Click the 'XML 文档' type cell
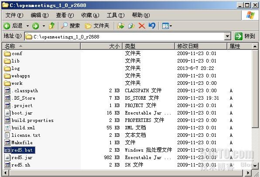Image resolution: width=260 pixels, height=177 pixels. click(x=135, y=128)
